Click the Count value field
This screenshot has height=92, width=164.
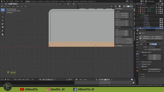155,49
